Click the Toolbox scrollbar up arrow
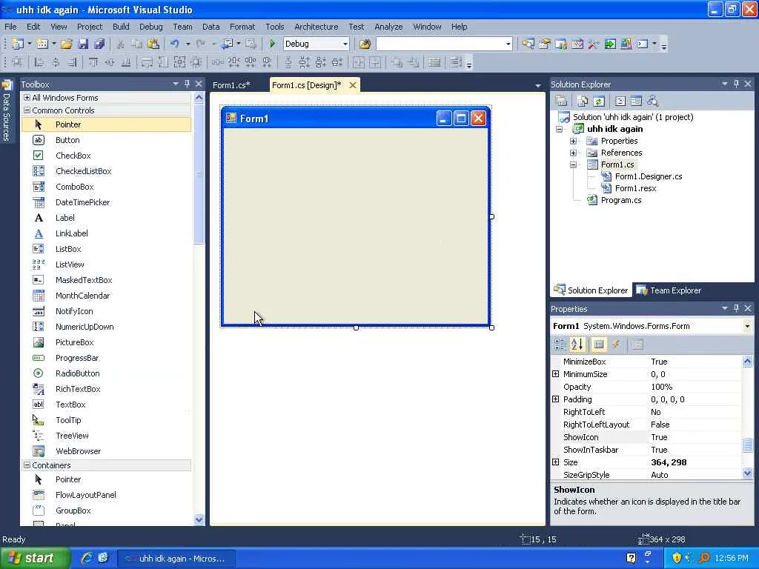 (x=199, y=98)
